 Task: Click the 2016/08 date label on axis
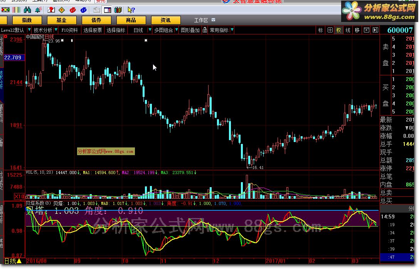tap(37, 261)
